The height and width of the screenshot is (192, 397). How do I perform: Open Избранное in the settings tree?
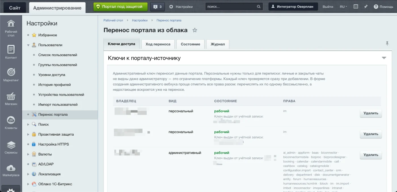tap(47, 35)
